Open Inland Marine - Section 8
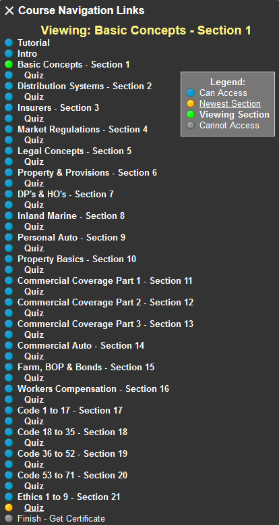 point(71,216)
